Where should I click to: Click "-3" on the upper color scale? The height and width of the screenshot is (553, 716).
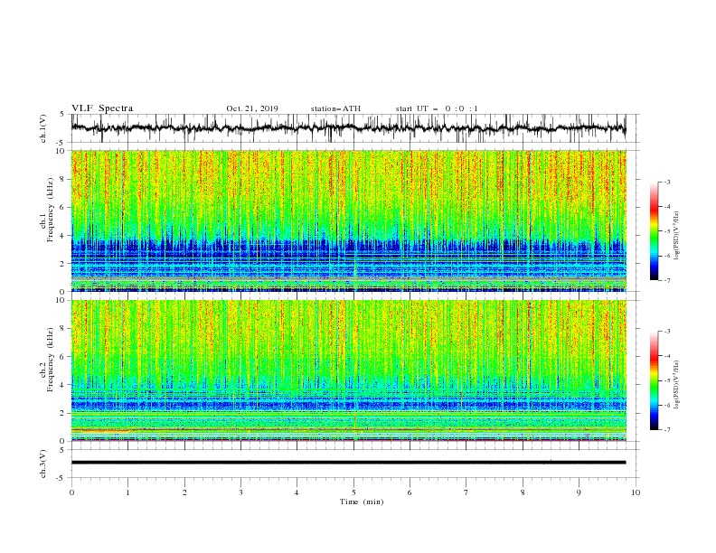tap(666, 182)
